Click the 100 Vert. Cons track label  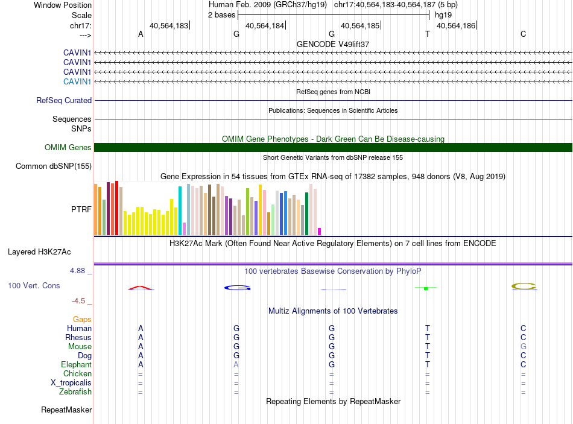[34, 285]
